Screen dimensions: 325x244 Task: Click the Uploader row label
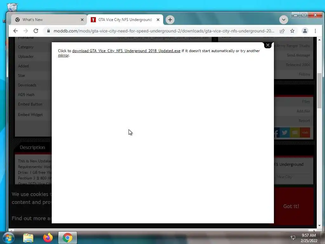click(26, 57)
